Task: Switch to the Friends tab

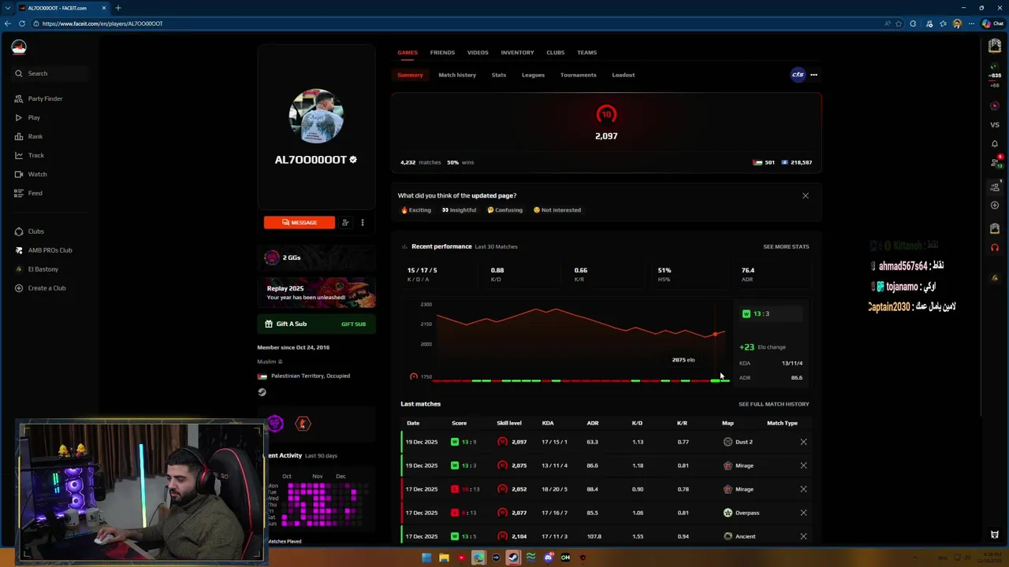Action: [x=442, y=53]
